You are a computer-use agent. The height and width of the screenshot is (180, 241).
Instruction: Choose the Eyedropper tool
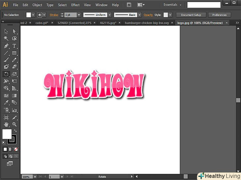(x=6, y=103)
